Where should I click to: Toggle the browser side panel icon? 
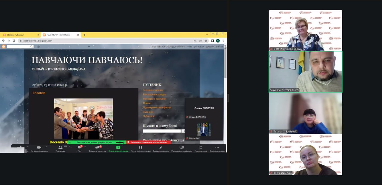[x=212, y=41]
